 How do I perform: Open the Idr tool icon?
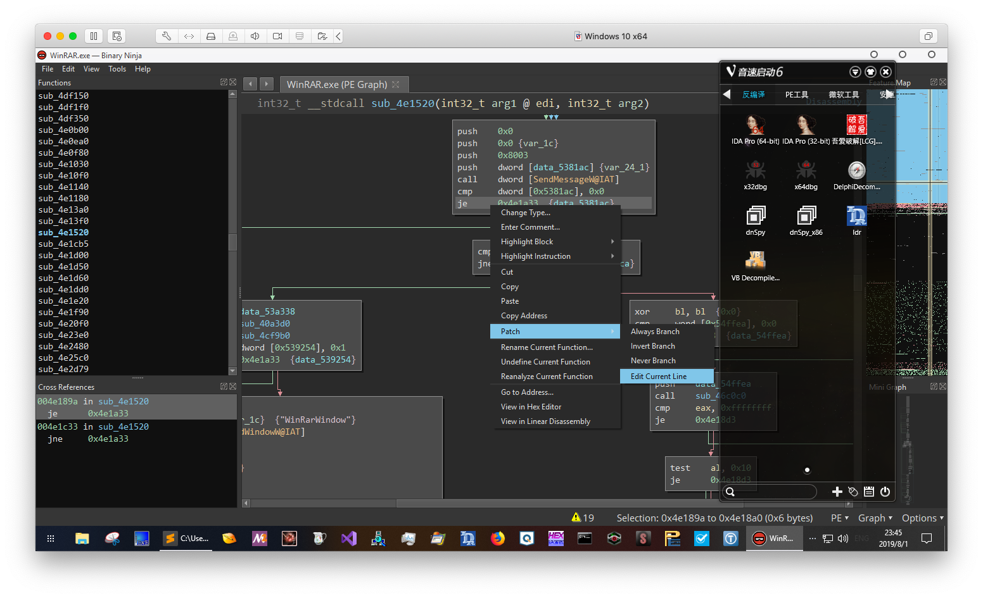point(857,221)
